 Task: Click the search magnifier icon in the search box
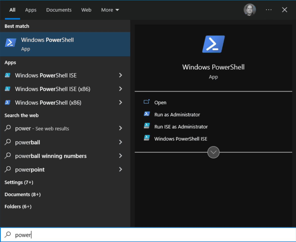pyautogui.click(x=8, y=234)
